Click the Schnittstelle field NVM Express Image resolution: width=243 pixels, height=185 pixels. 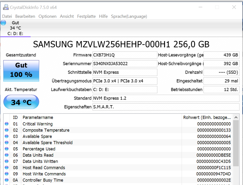pos(125,72)
